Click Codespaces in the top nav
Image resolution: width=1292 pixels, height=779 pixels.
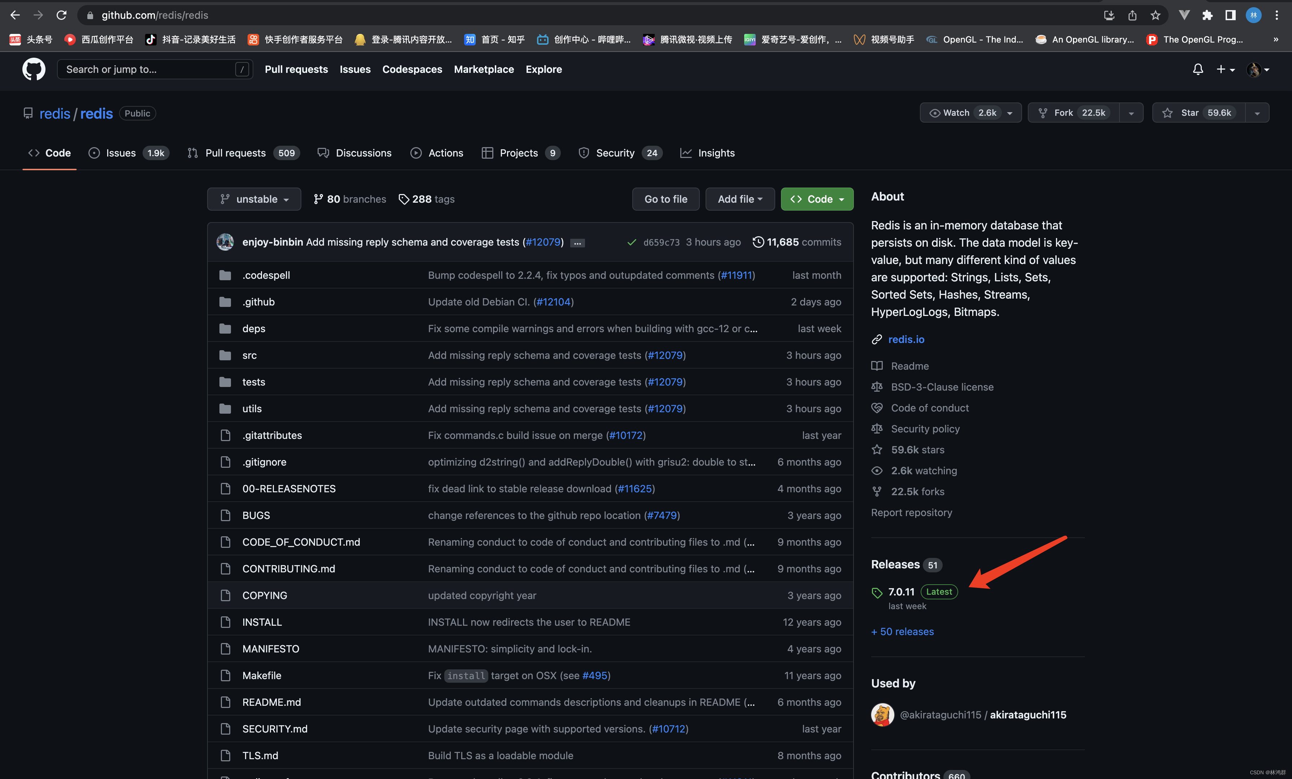[x=412, y=69]
